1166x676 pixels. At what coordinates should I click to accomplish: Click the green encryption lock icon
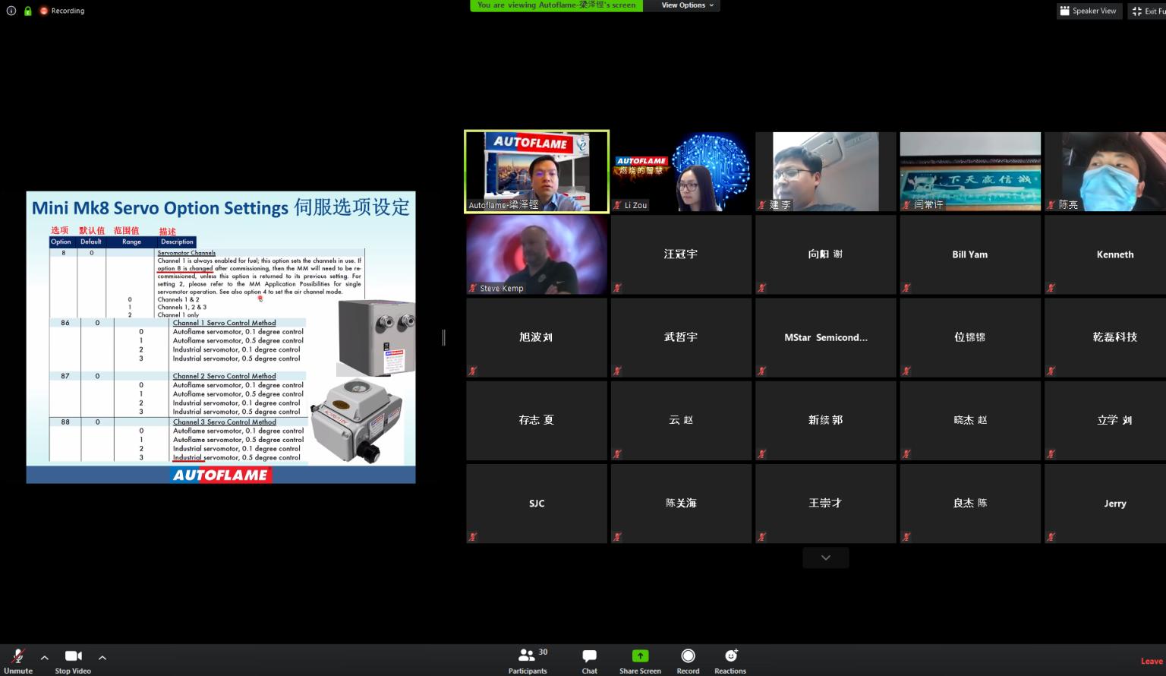pyautogui.click(x=27, y=11)
